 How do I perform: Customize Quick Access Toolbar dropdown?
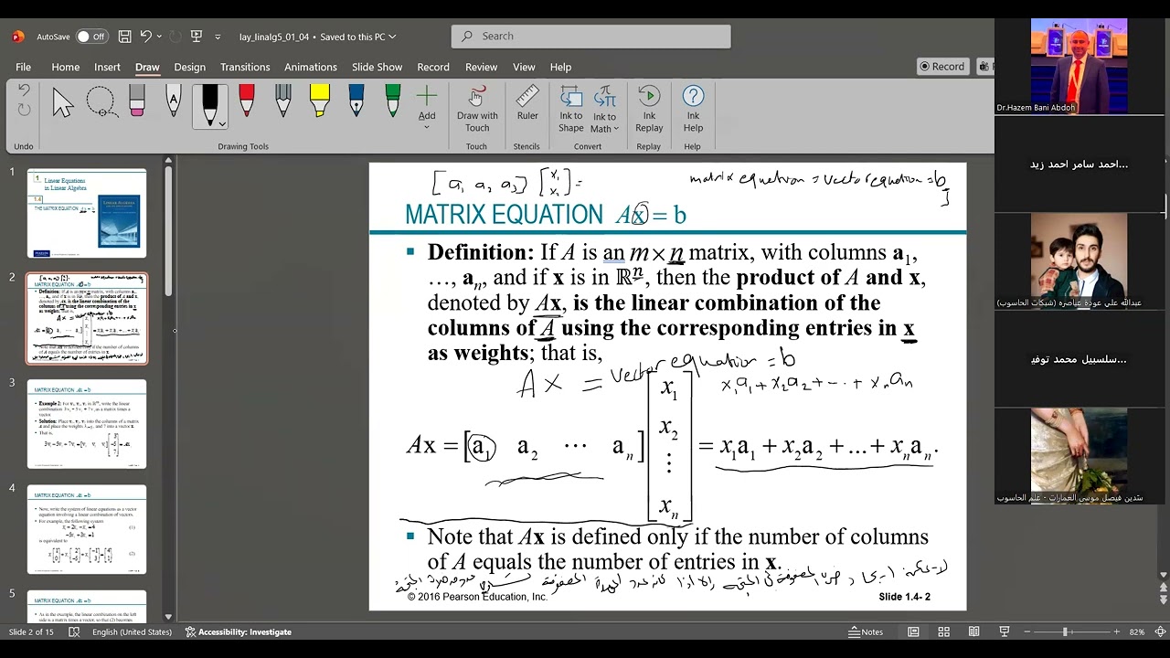[218, 37]
